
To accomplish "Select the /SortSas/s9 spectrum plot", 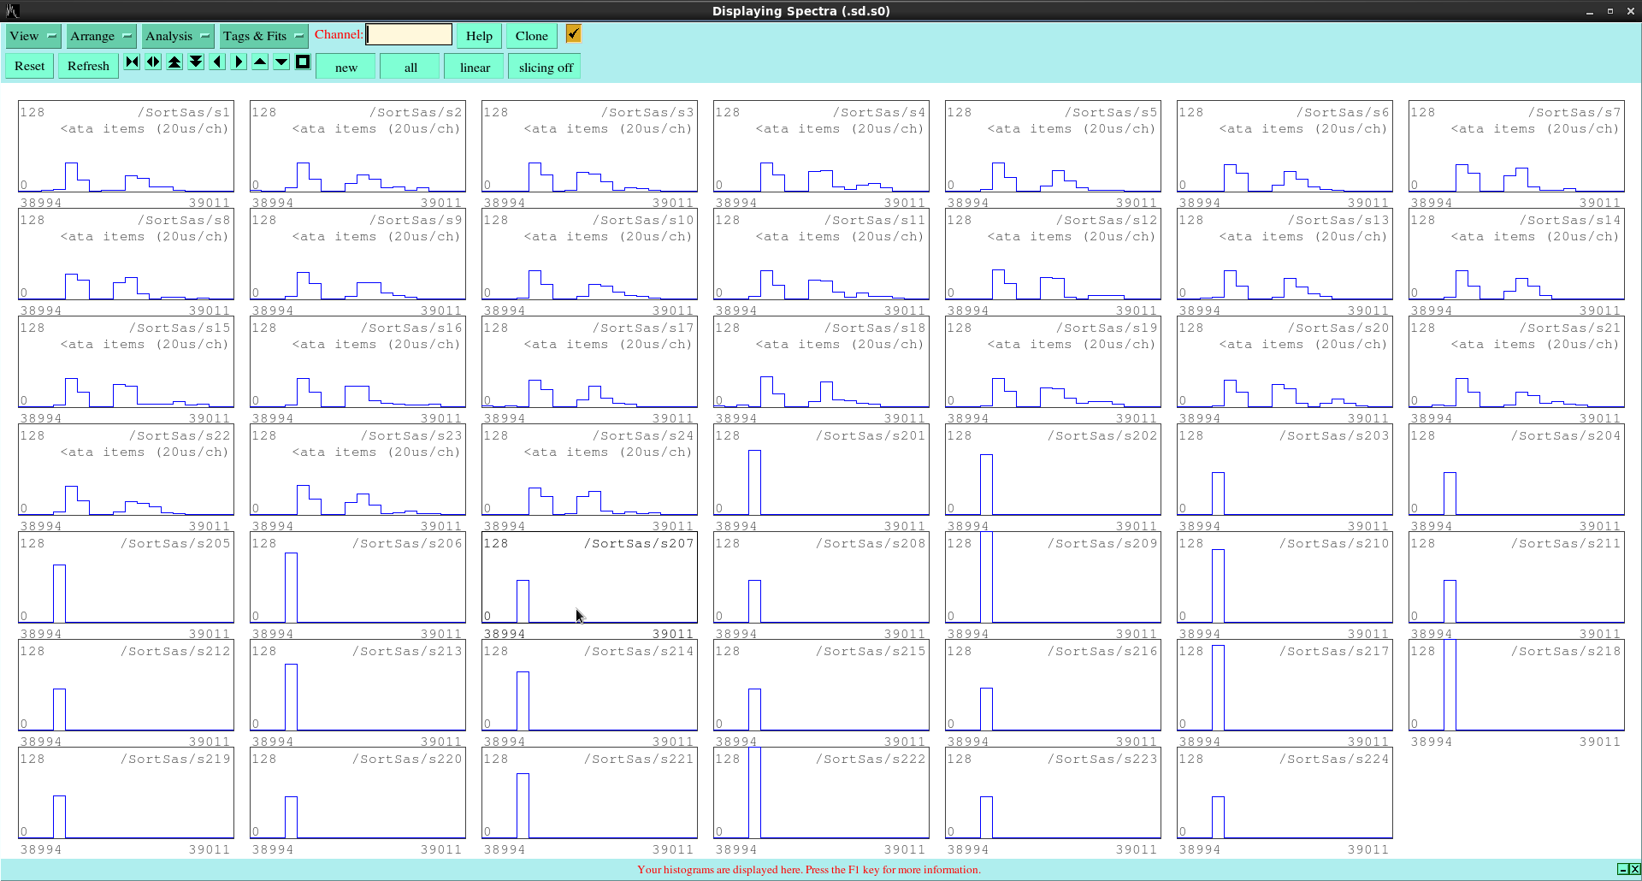I will (x=357, y=254).
